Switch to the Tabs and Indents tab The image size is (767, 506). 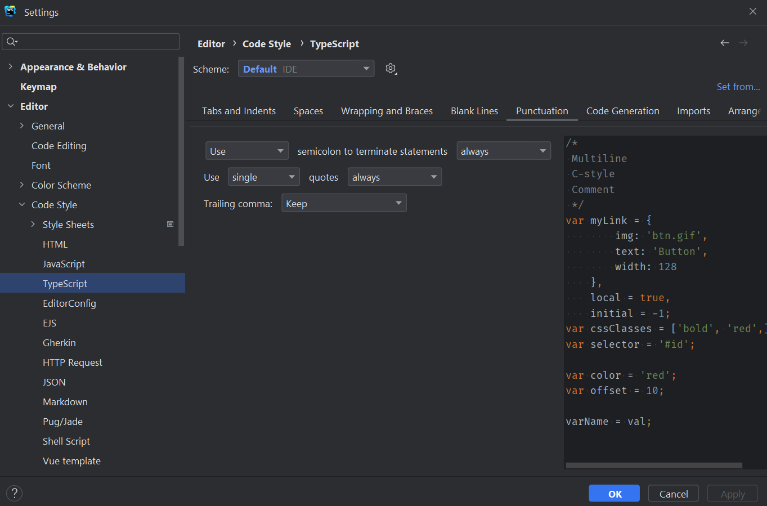239,111
